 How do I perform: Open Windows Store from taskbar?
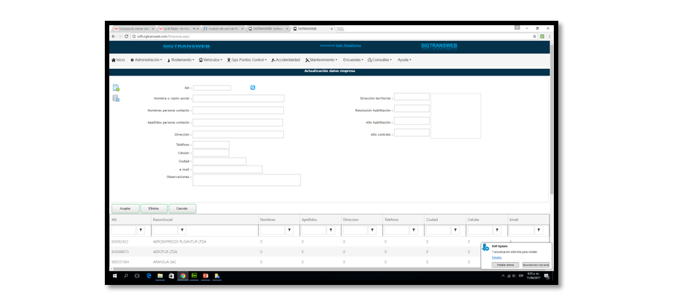click(171, 276)
